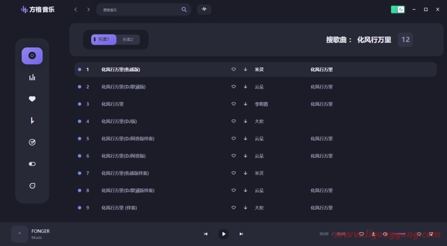Expand the player panel with the up chevron
The image size is (447, 246).
click(x=20, y=233)
